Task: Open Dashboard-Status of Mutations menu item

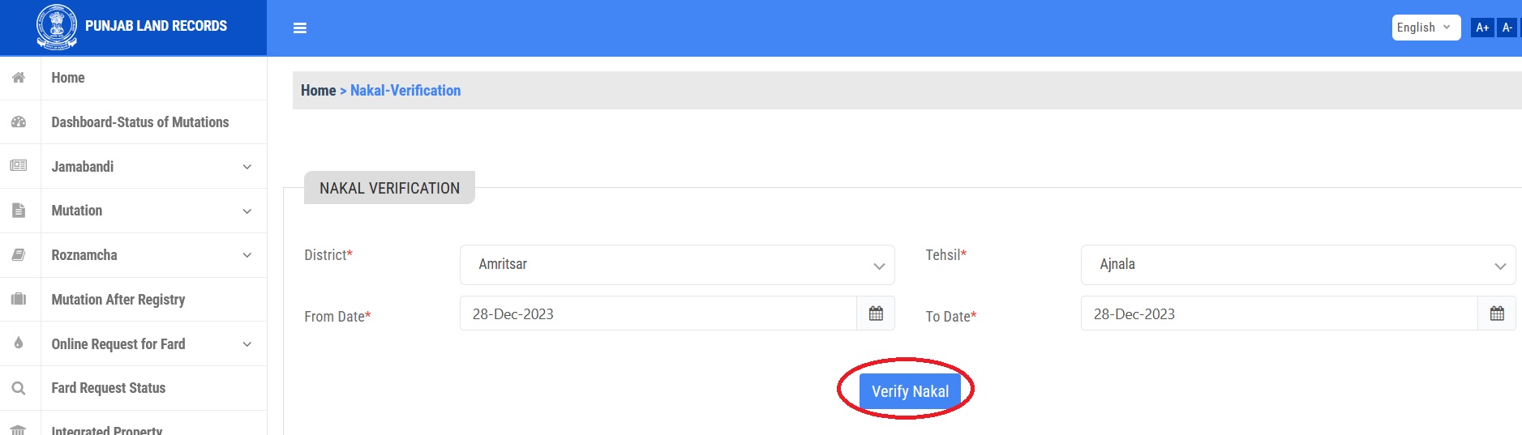Action: coord(139,122)
